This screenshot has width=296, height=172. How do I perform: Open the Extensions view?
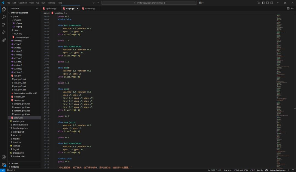coord(4,40)
